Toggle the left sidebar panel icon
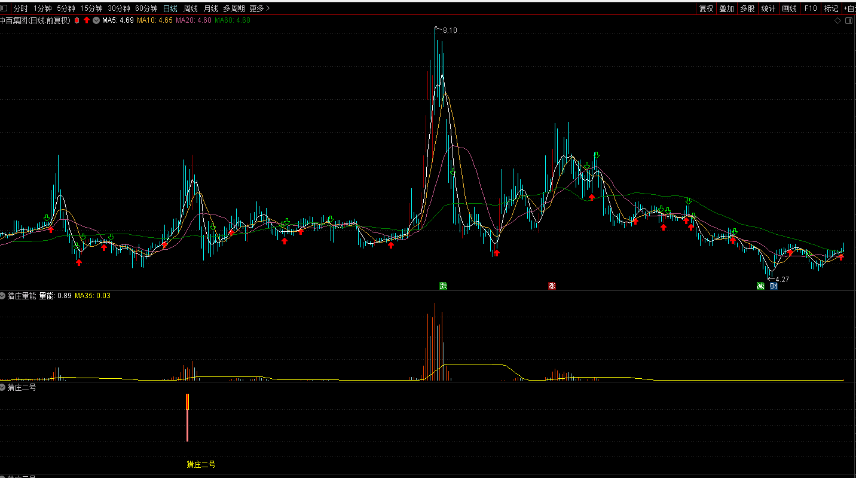856x478 pixels. (x=4, y=8)
